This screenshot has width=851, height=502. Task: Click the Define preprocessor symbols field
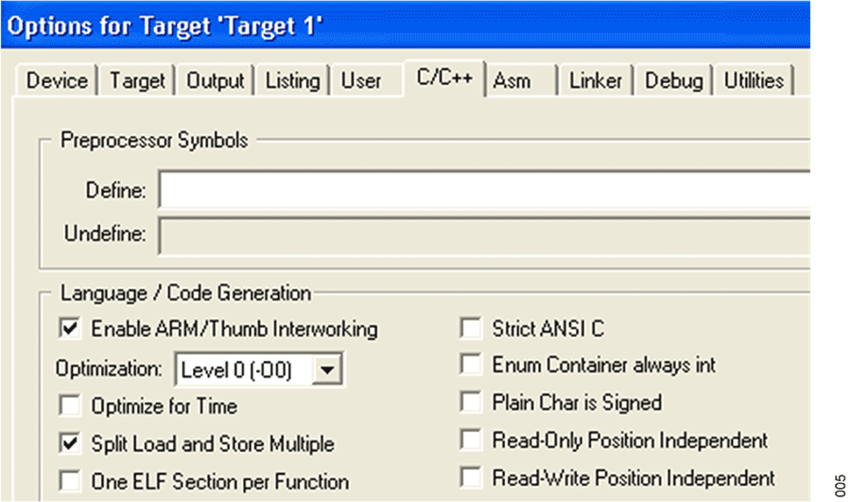(484, 190)
